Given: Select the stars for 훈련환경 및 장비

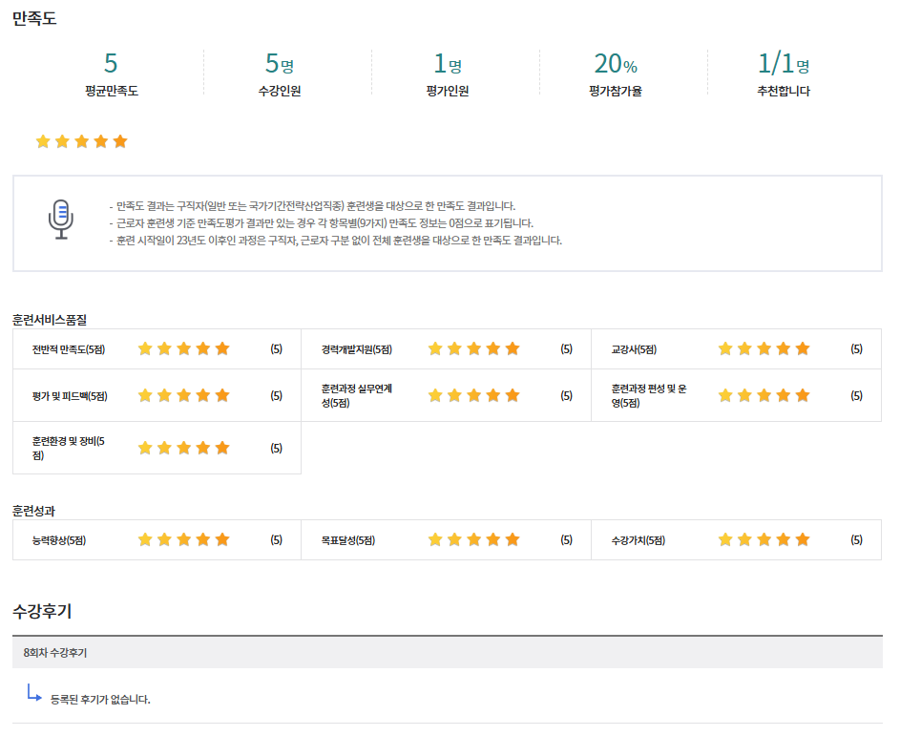Looking at the screenshot, I should [184, 448].
